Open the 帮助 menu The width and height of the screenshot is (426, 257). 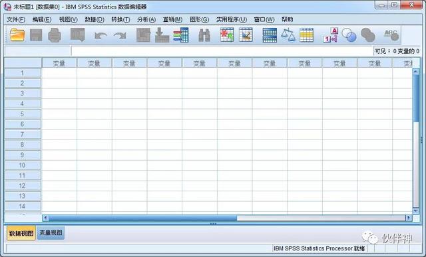point(287,19)
